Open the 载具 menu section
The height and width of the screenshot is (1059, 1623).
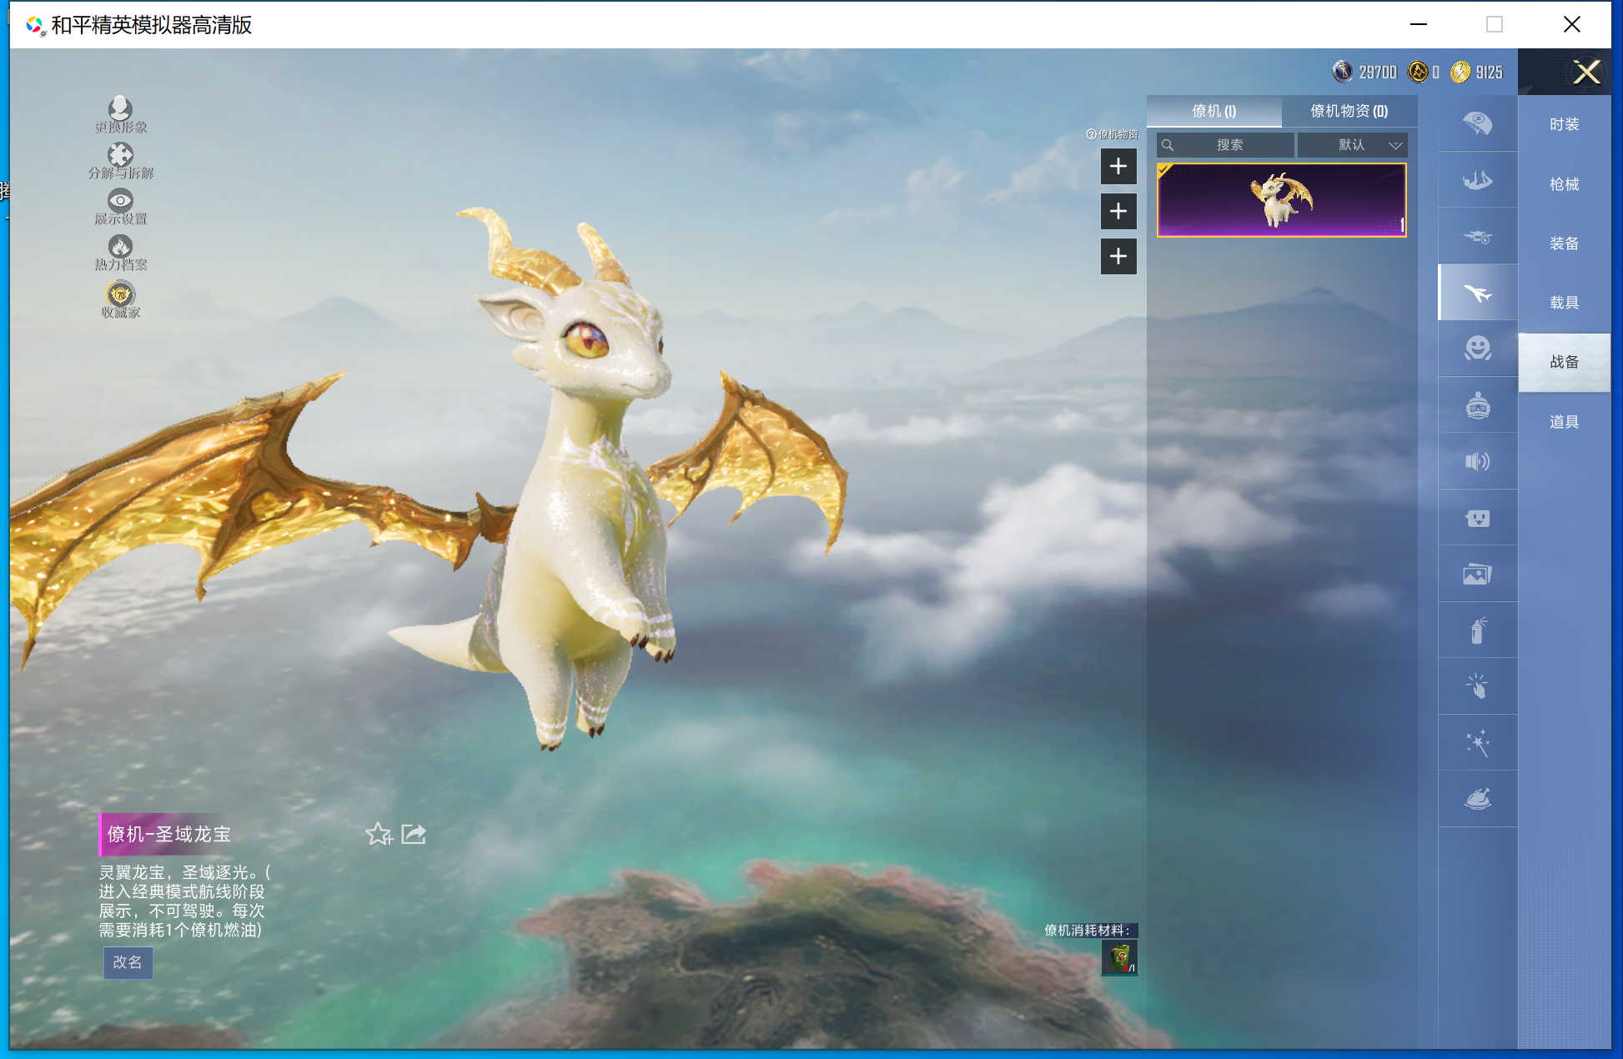point(1564,303)
